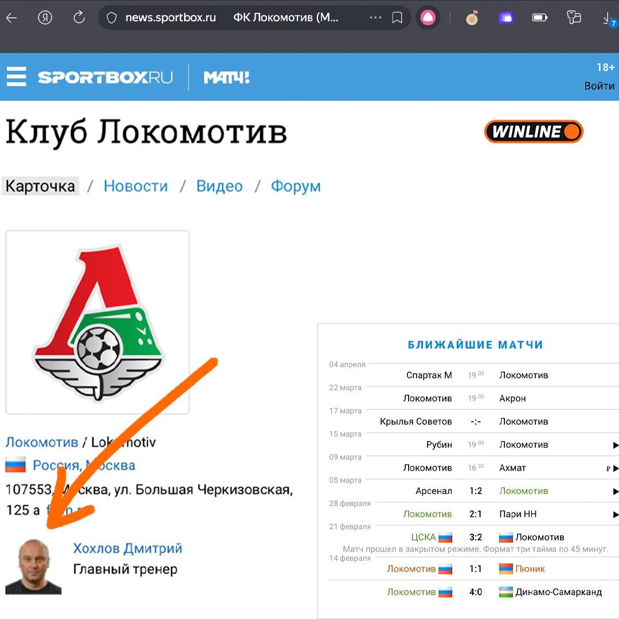The height and width of the screenshot is (619, 619).
Task: Expand the Ахмат match row arrow
Action: click(615, 468)
